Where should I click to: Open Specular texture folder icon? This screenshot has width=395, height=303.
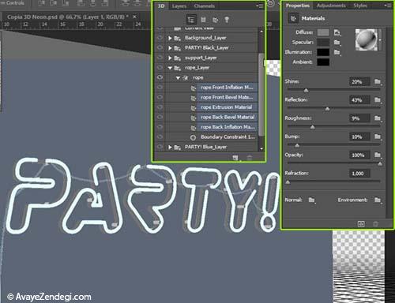337,42
